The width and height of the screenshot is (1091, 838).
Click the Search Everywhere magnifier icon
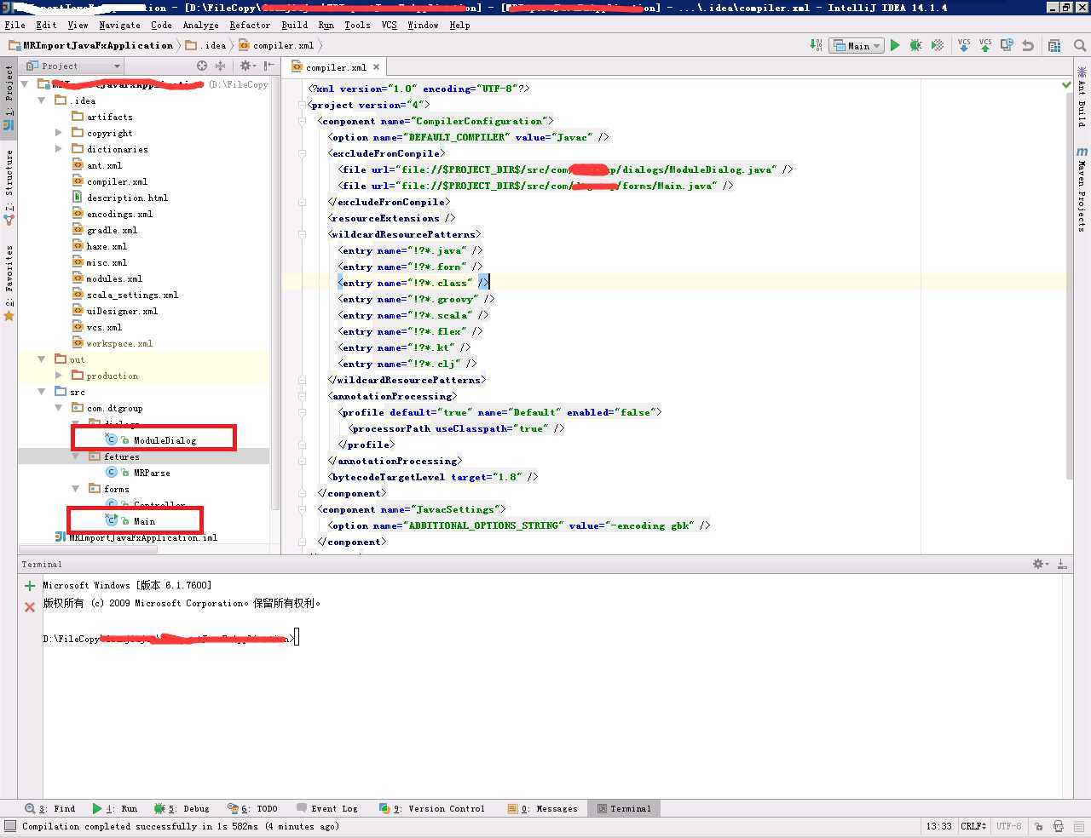1080,45
